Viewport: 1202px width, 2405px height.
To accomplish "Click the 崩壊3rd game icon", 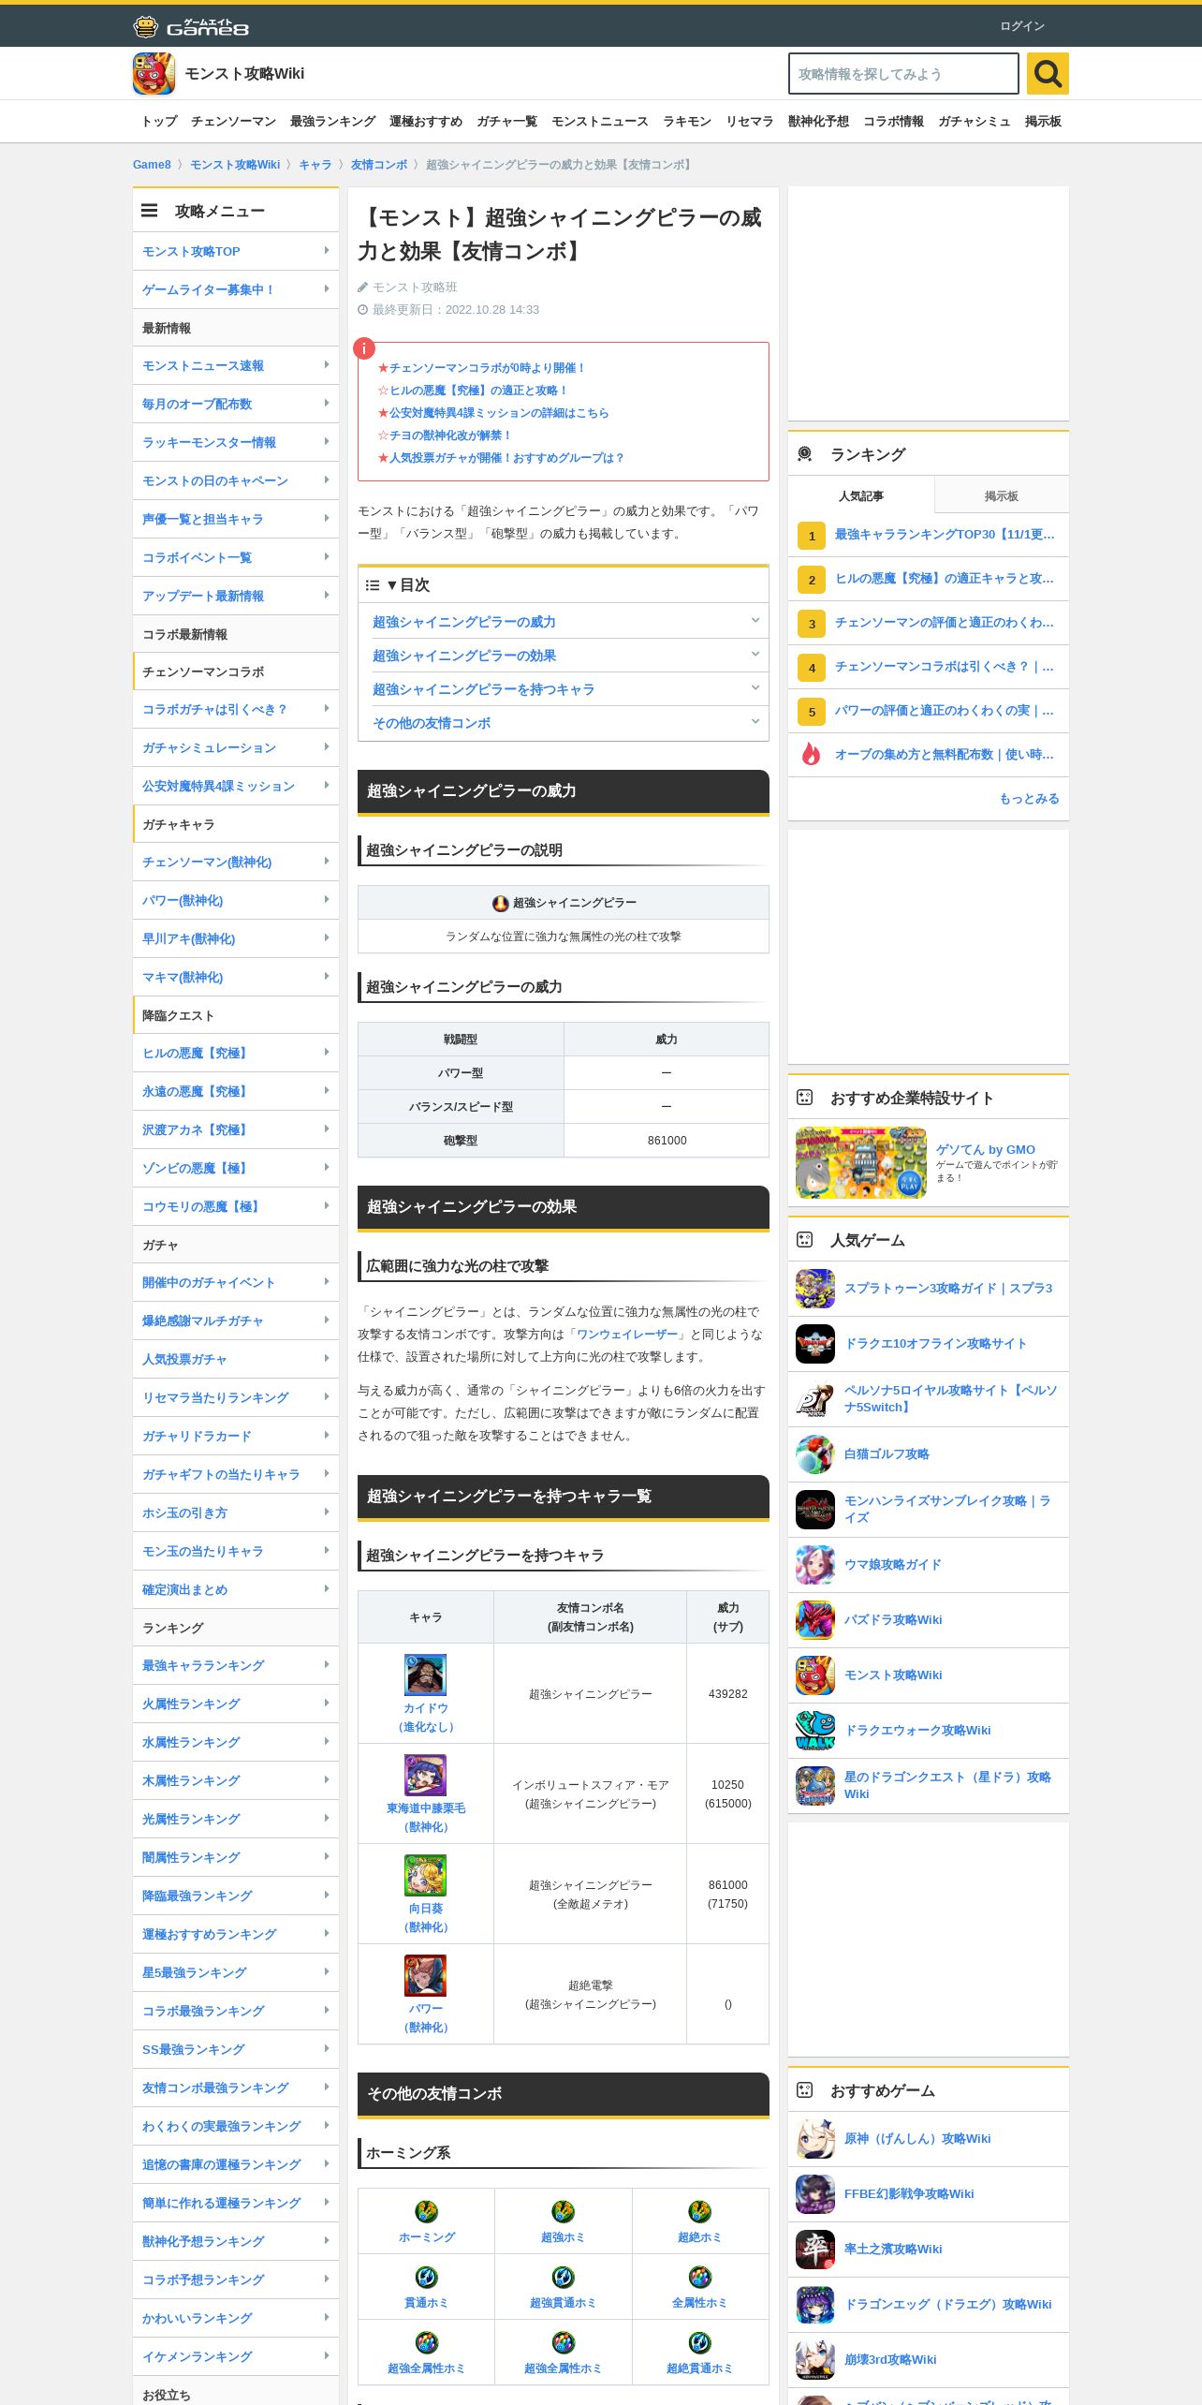I will tap(814, 2360).
